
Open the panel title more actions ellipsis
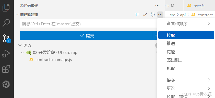click(x=157, y=6)
